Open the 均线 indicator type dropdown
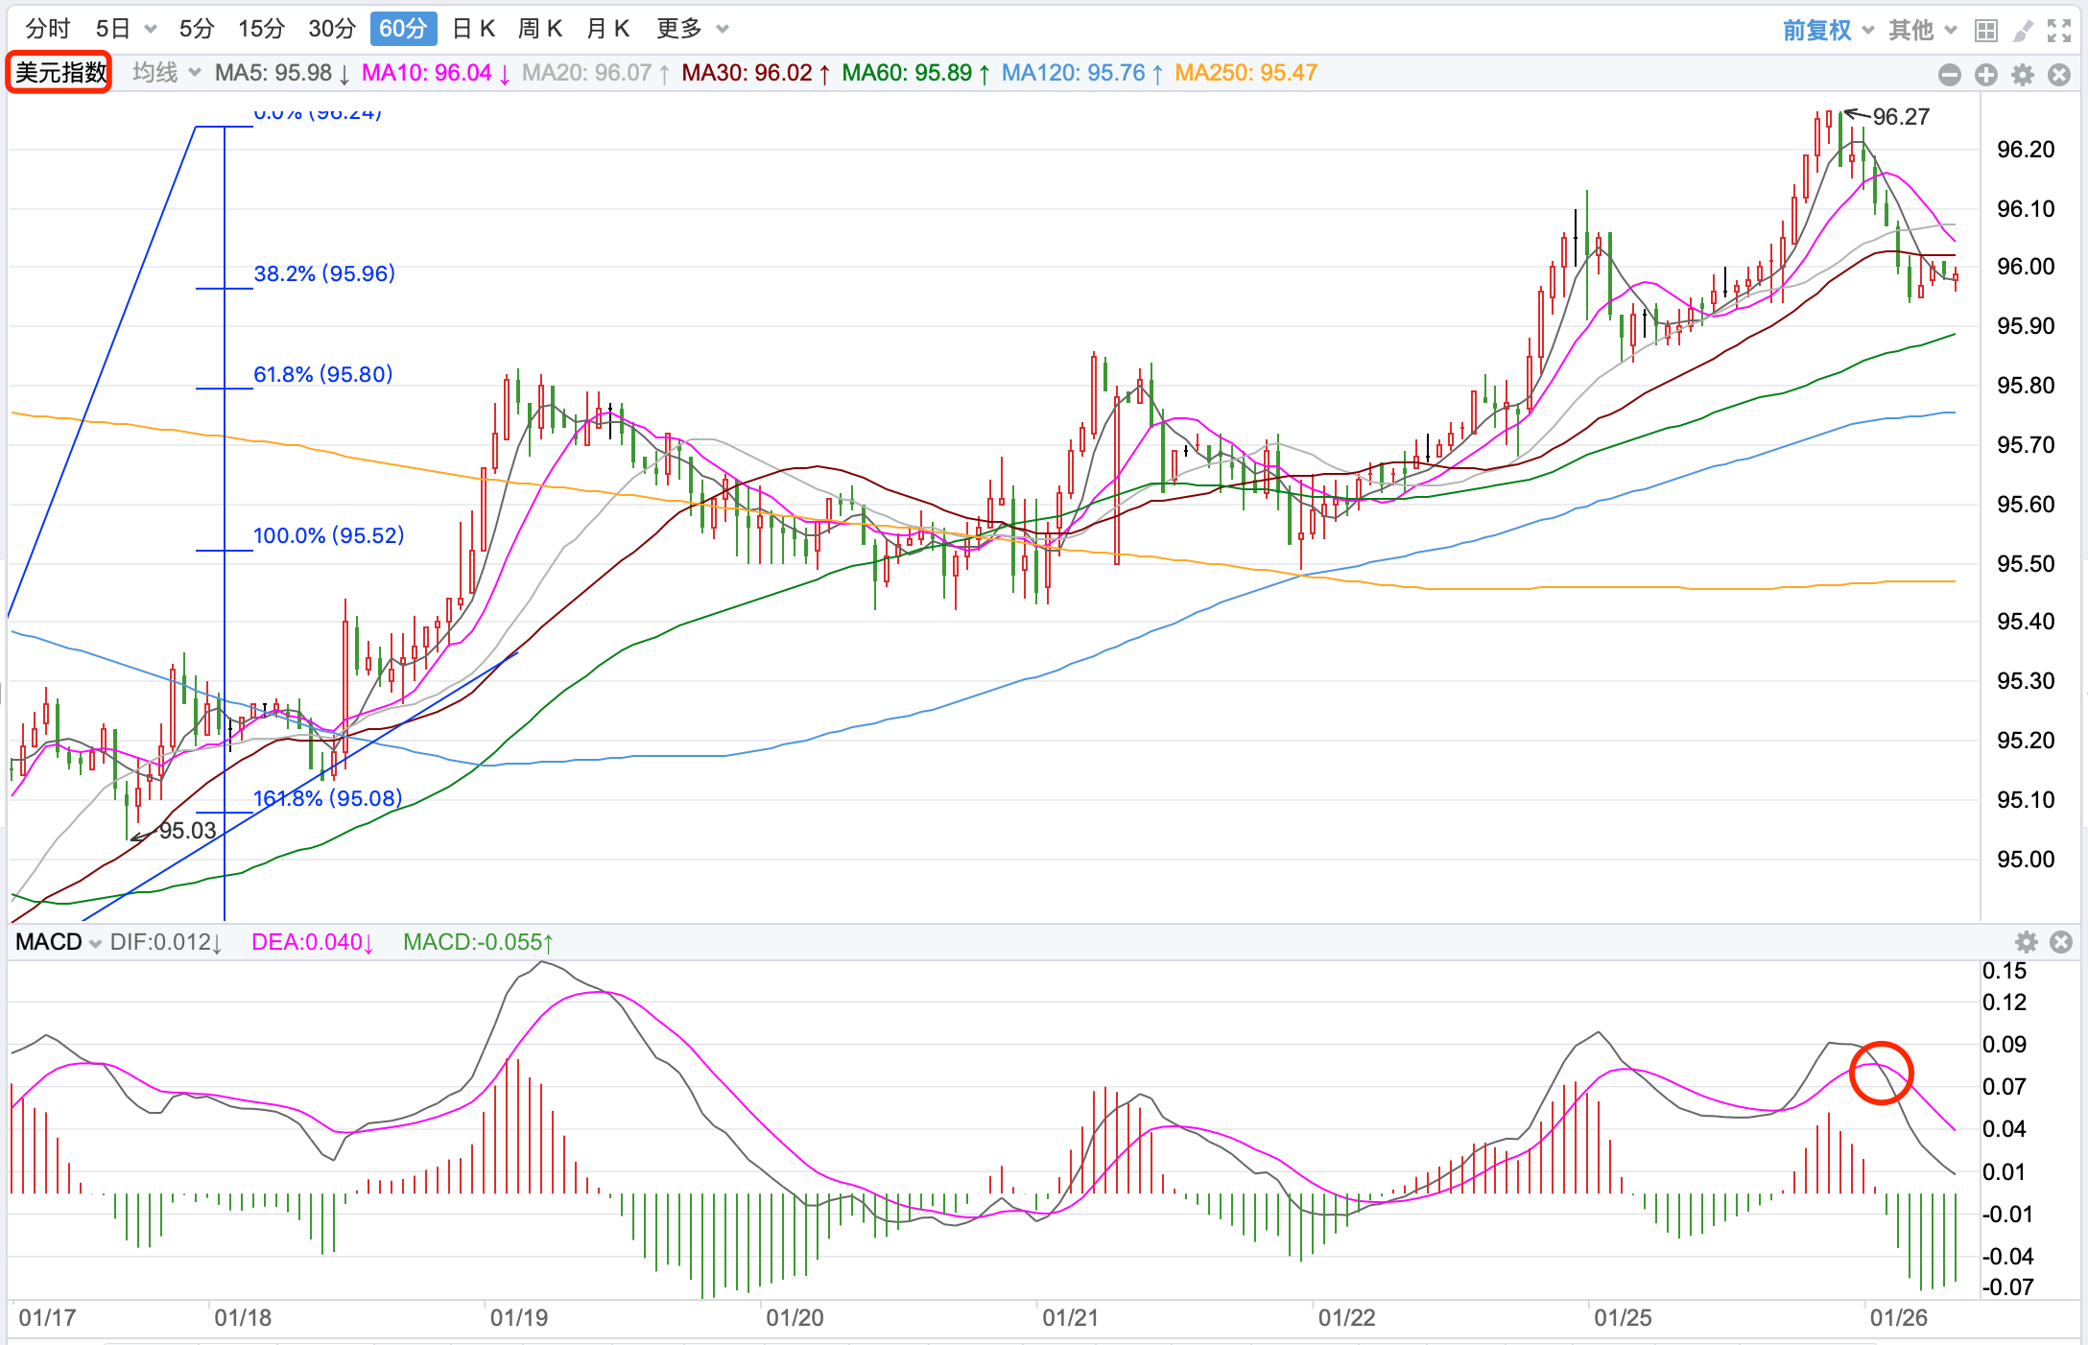2088x1345 pixels. [166, 73]
